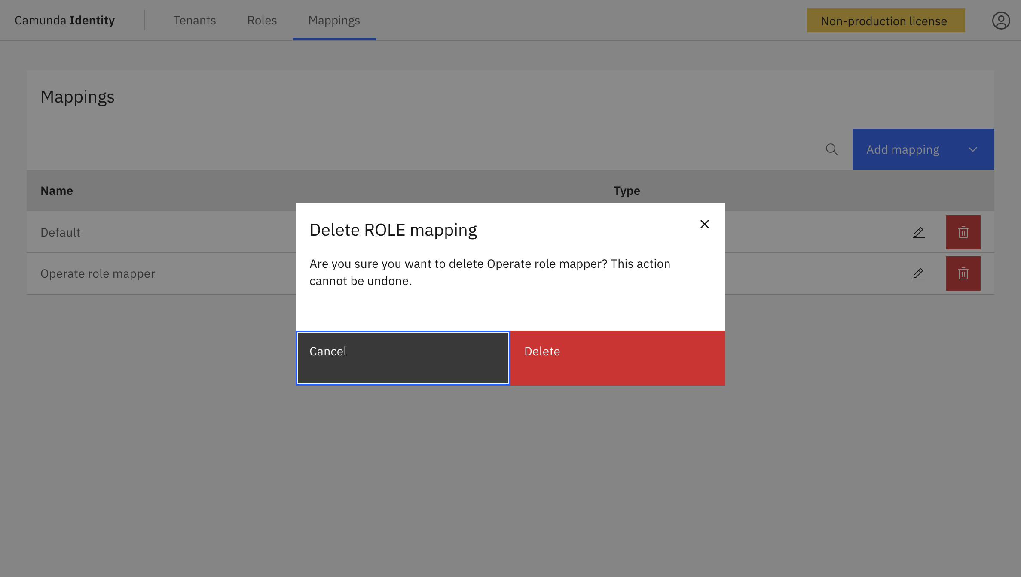Expand the Add mapping dropdown chevron

(973, 149)
